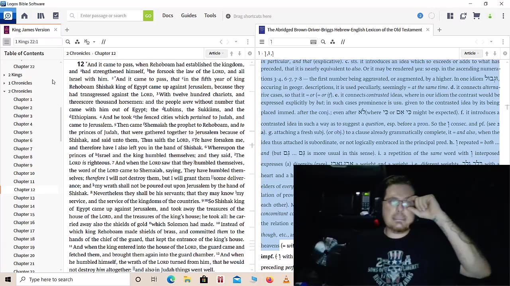Expand the 2 Kings tree node

[x=4, y=75]
